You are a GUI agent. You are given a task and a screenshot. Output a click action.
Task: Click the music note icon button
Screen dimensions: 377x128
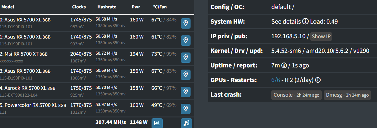[x=186, y=123]
